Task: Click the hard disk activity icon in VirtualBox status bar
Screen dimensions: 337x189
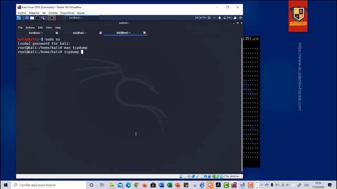Action: 181,176
